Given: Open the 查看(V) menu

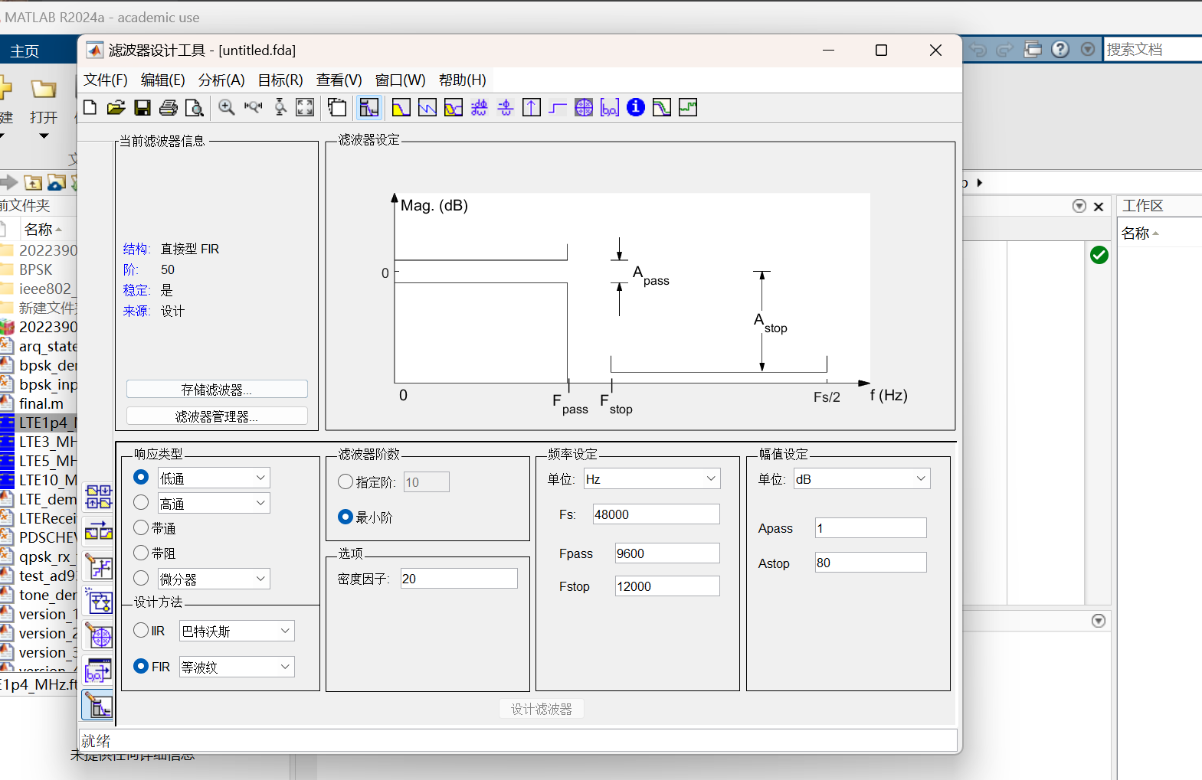Looking at the screenshot, I should [x=339, y=80].
